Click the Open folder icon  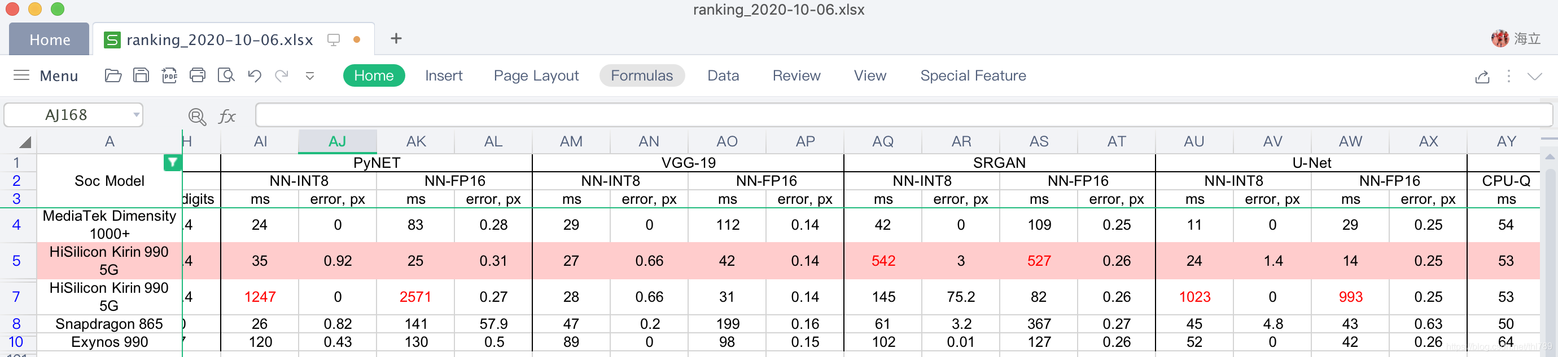point(113,75)
